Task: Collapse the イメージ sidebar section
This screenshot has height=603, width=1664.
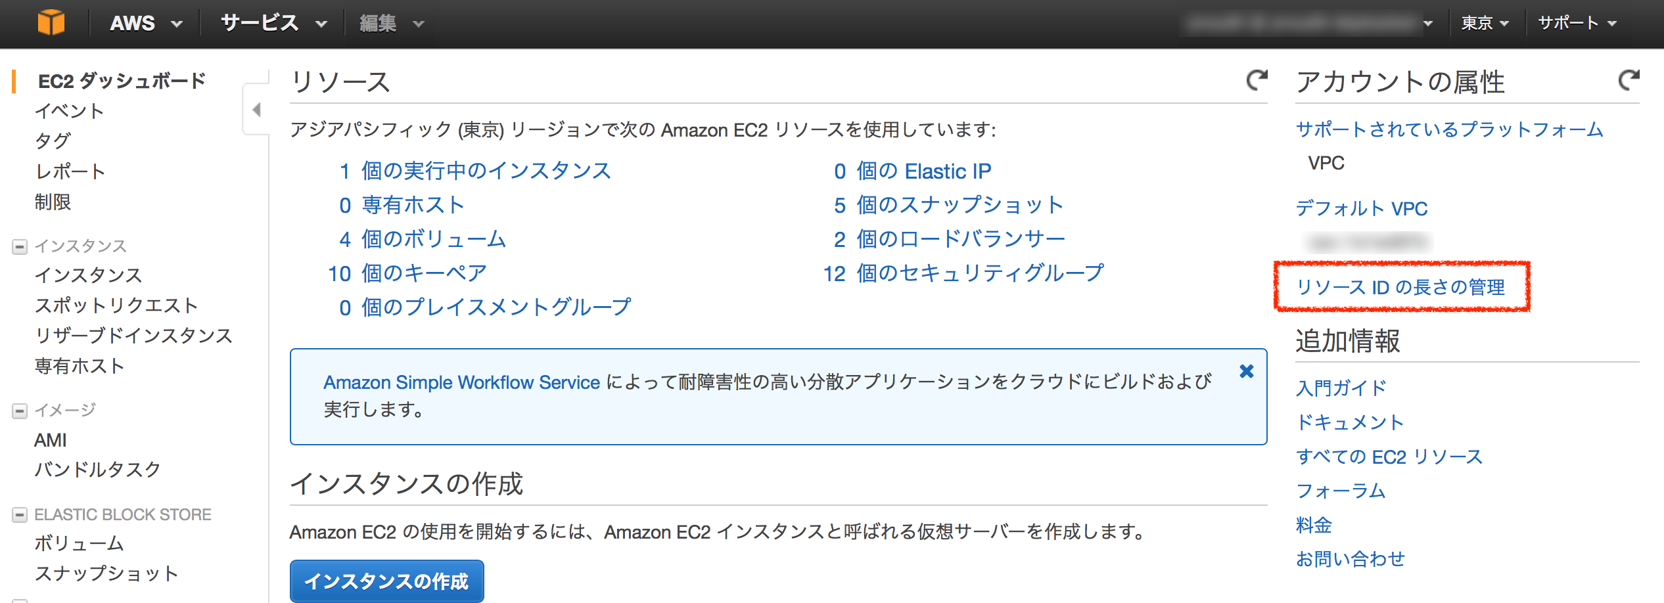Action: pyautogui.click(x=20, y=411)
